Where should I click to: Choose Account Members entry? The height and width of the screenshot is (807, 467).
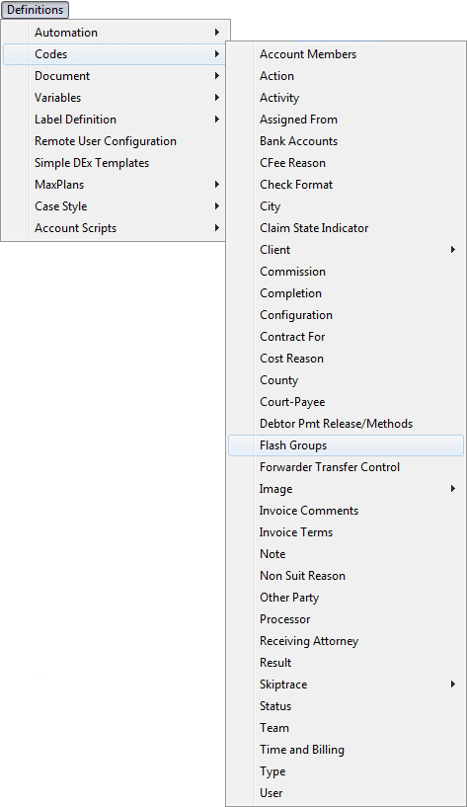pos(346,54)
